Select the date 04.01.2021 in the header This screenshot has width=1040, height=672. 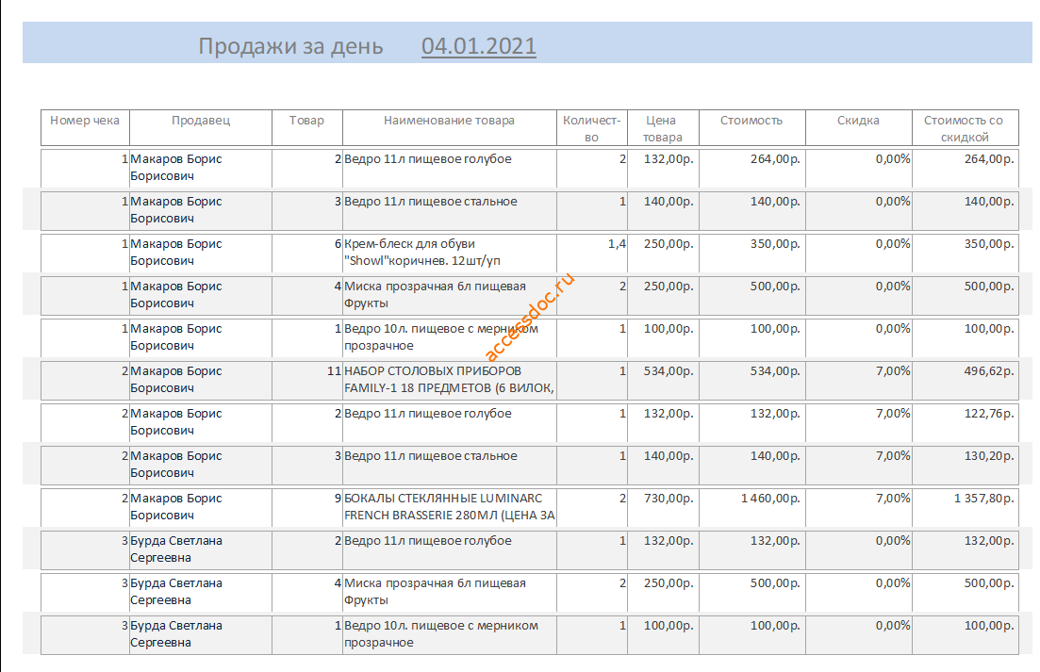479,46
